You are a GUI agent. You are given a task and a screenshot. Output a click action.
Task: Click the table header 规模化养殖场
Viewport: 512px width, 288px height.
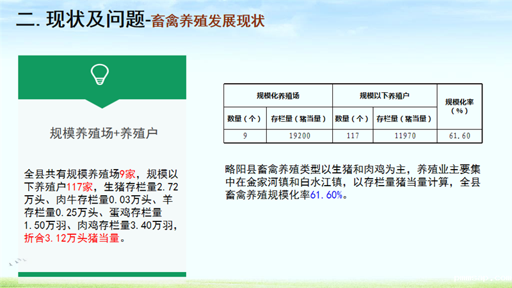tap(278, 95)
